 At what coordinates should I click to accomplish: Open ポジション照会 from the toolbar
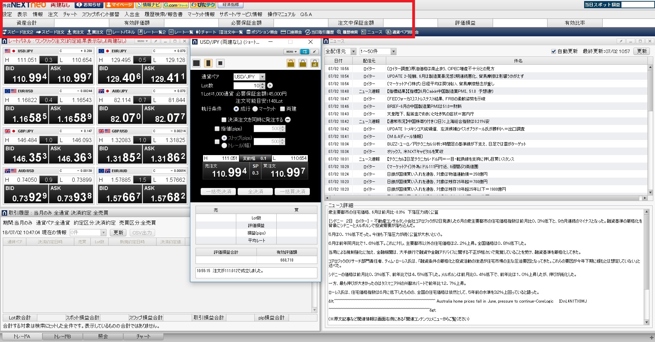(x=262, y=32)
